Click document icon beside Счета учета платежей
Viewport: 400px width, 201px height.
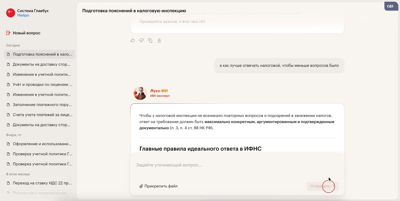click(8, 115)
